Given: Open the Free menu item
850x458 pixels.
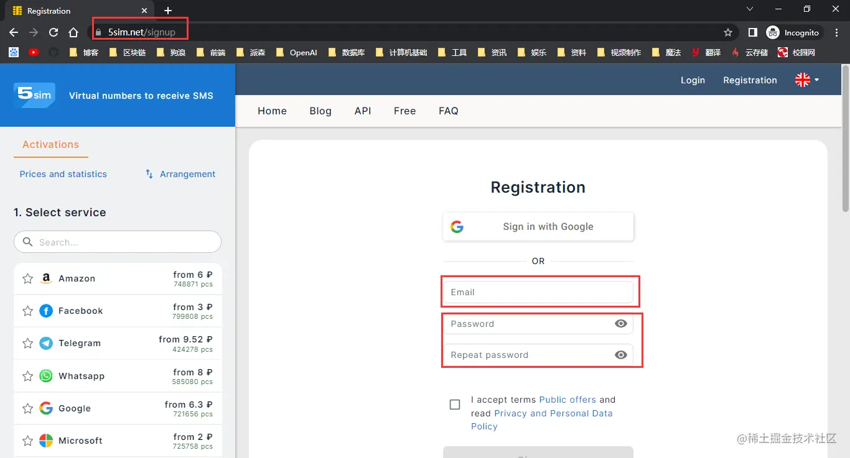Looking at the screenshot, I should [x=404, y=111].
